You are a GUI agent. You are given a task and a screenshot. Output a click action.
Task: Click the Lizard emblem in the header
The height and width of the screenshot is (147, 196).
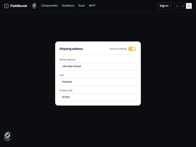pyautogui.click(x=34, y=6)
